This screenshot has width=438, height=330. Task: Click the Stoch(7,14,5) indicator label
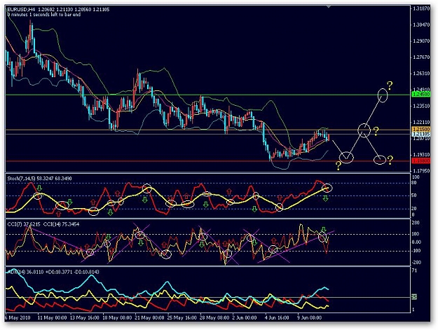[x=39, y=178]
